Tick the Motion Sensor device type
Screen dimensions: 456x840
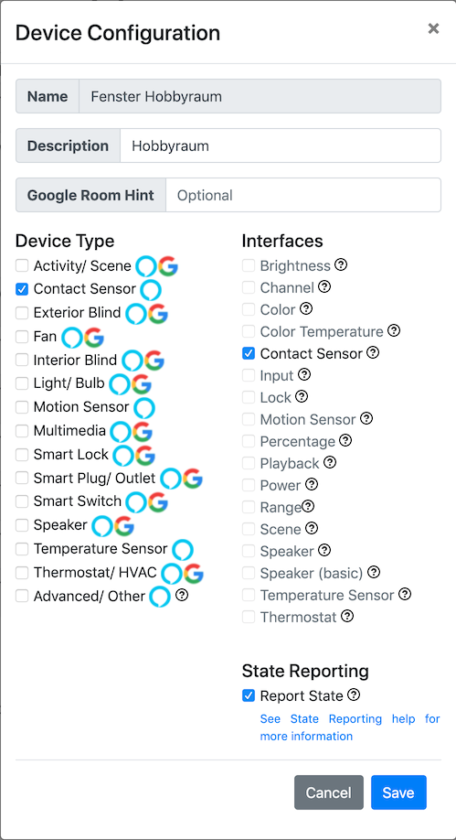22,407
